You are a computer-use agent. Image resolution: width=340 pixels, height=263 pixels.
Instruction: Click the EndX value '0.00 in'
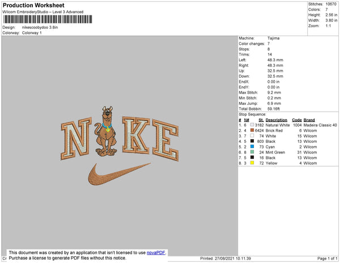[274, 82]
